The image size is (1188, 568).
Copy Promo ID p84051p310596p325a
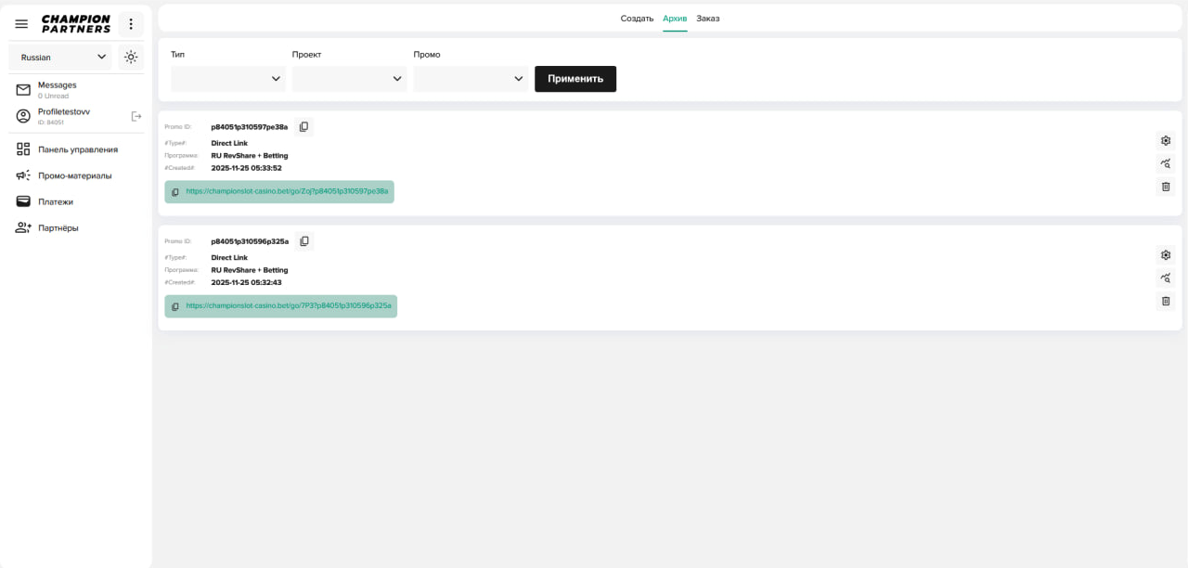coord(303,241)
